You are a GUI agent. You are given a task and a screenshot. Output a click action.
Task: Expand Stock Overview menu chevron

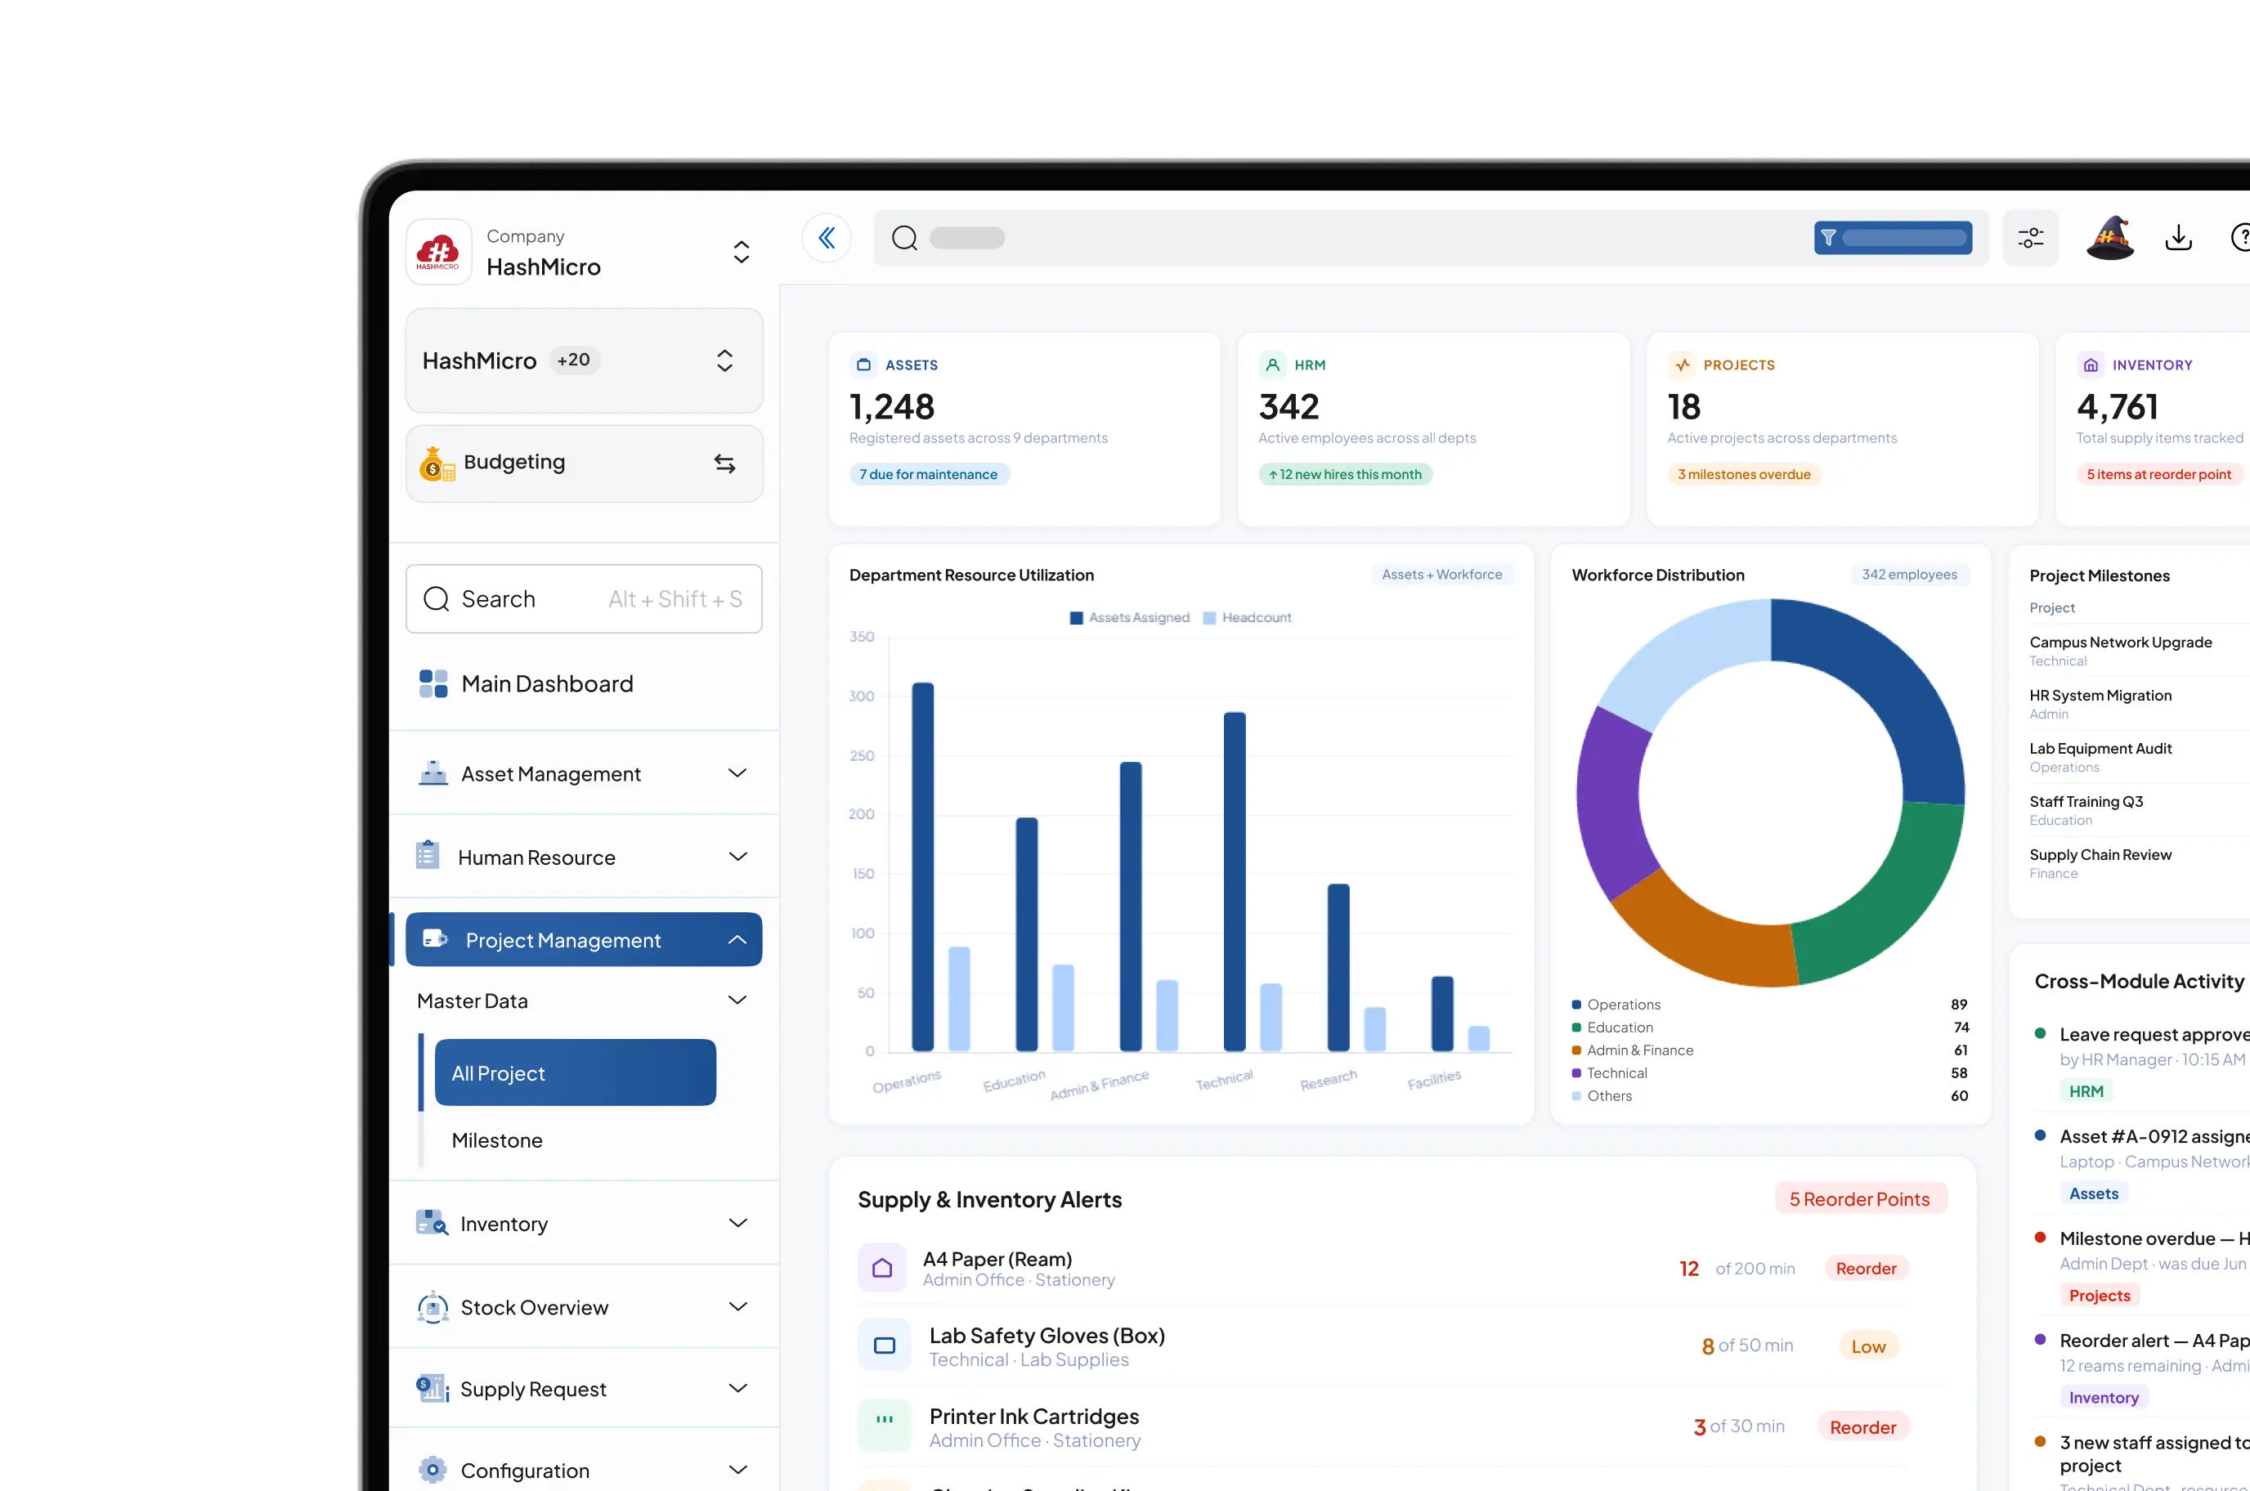click(737, 1306)
